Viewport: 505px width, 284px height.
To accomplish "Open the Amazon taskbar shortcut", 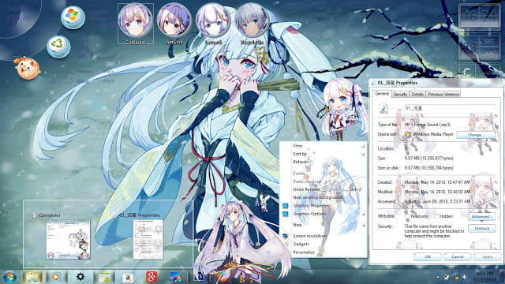I will click(x=128, y=277).
